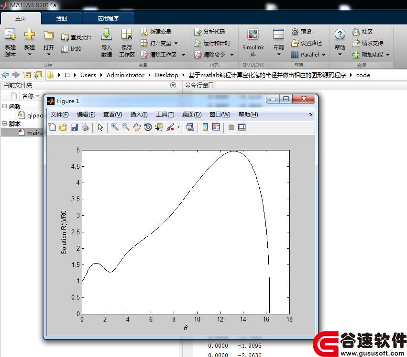
Task: Go back with the left arrow
Action: click(5, 75)
